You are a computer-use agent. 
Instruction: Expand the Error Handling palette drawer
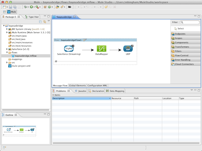click(x=186, y=60)
